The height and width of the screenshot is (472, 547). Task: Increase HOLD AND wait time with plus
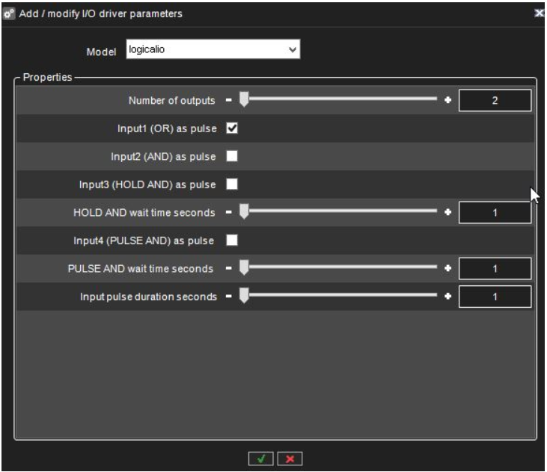[x=447, y=212]
